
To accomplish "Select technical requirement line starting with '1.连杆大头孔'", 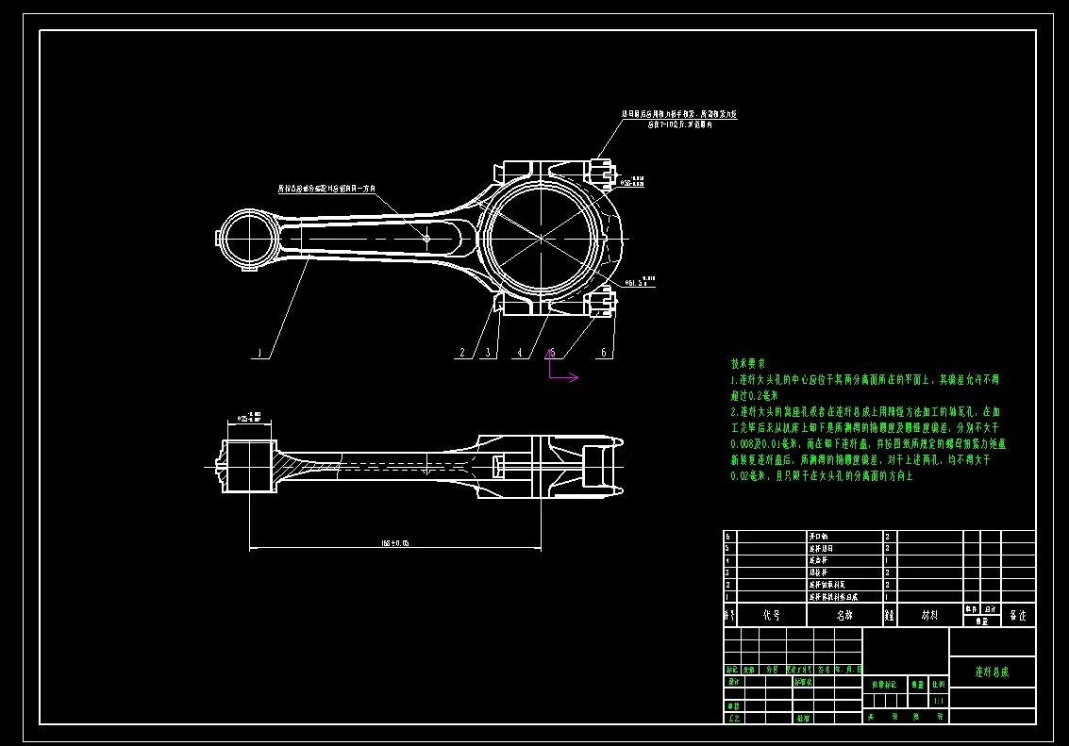I will click(x=864, y=379).
